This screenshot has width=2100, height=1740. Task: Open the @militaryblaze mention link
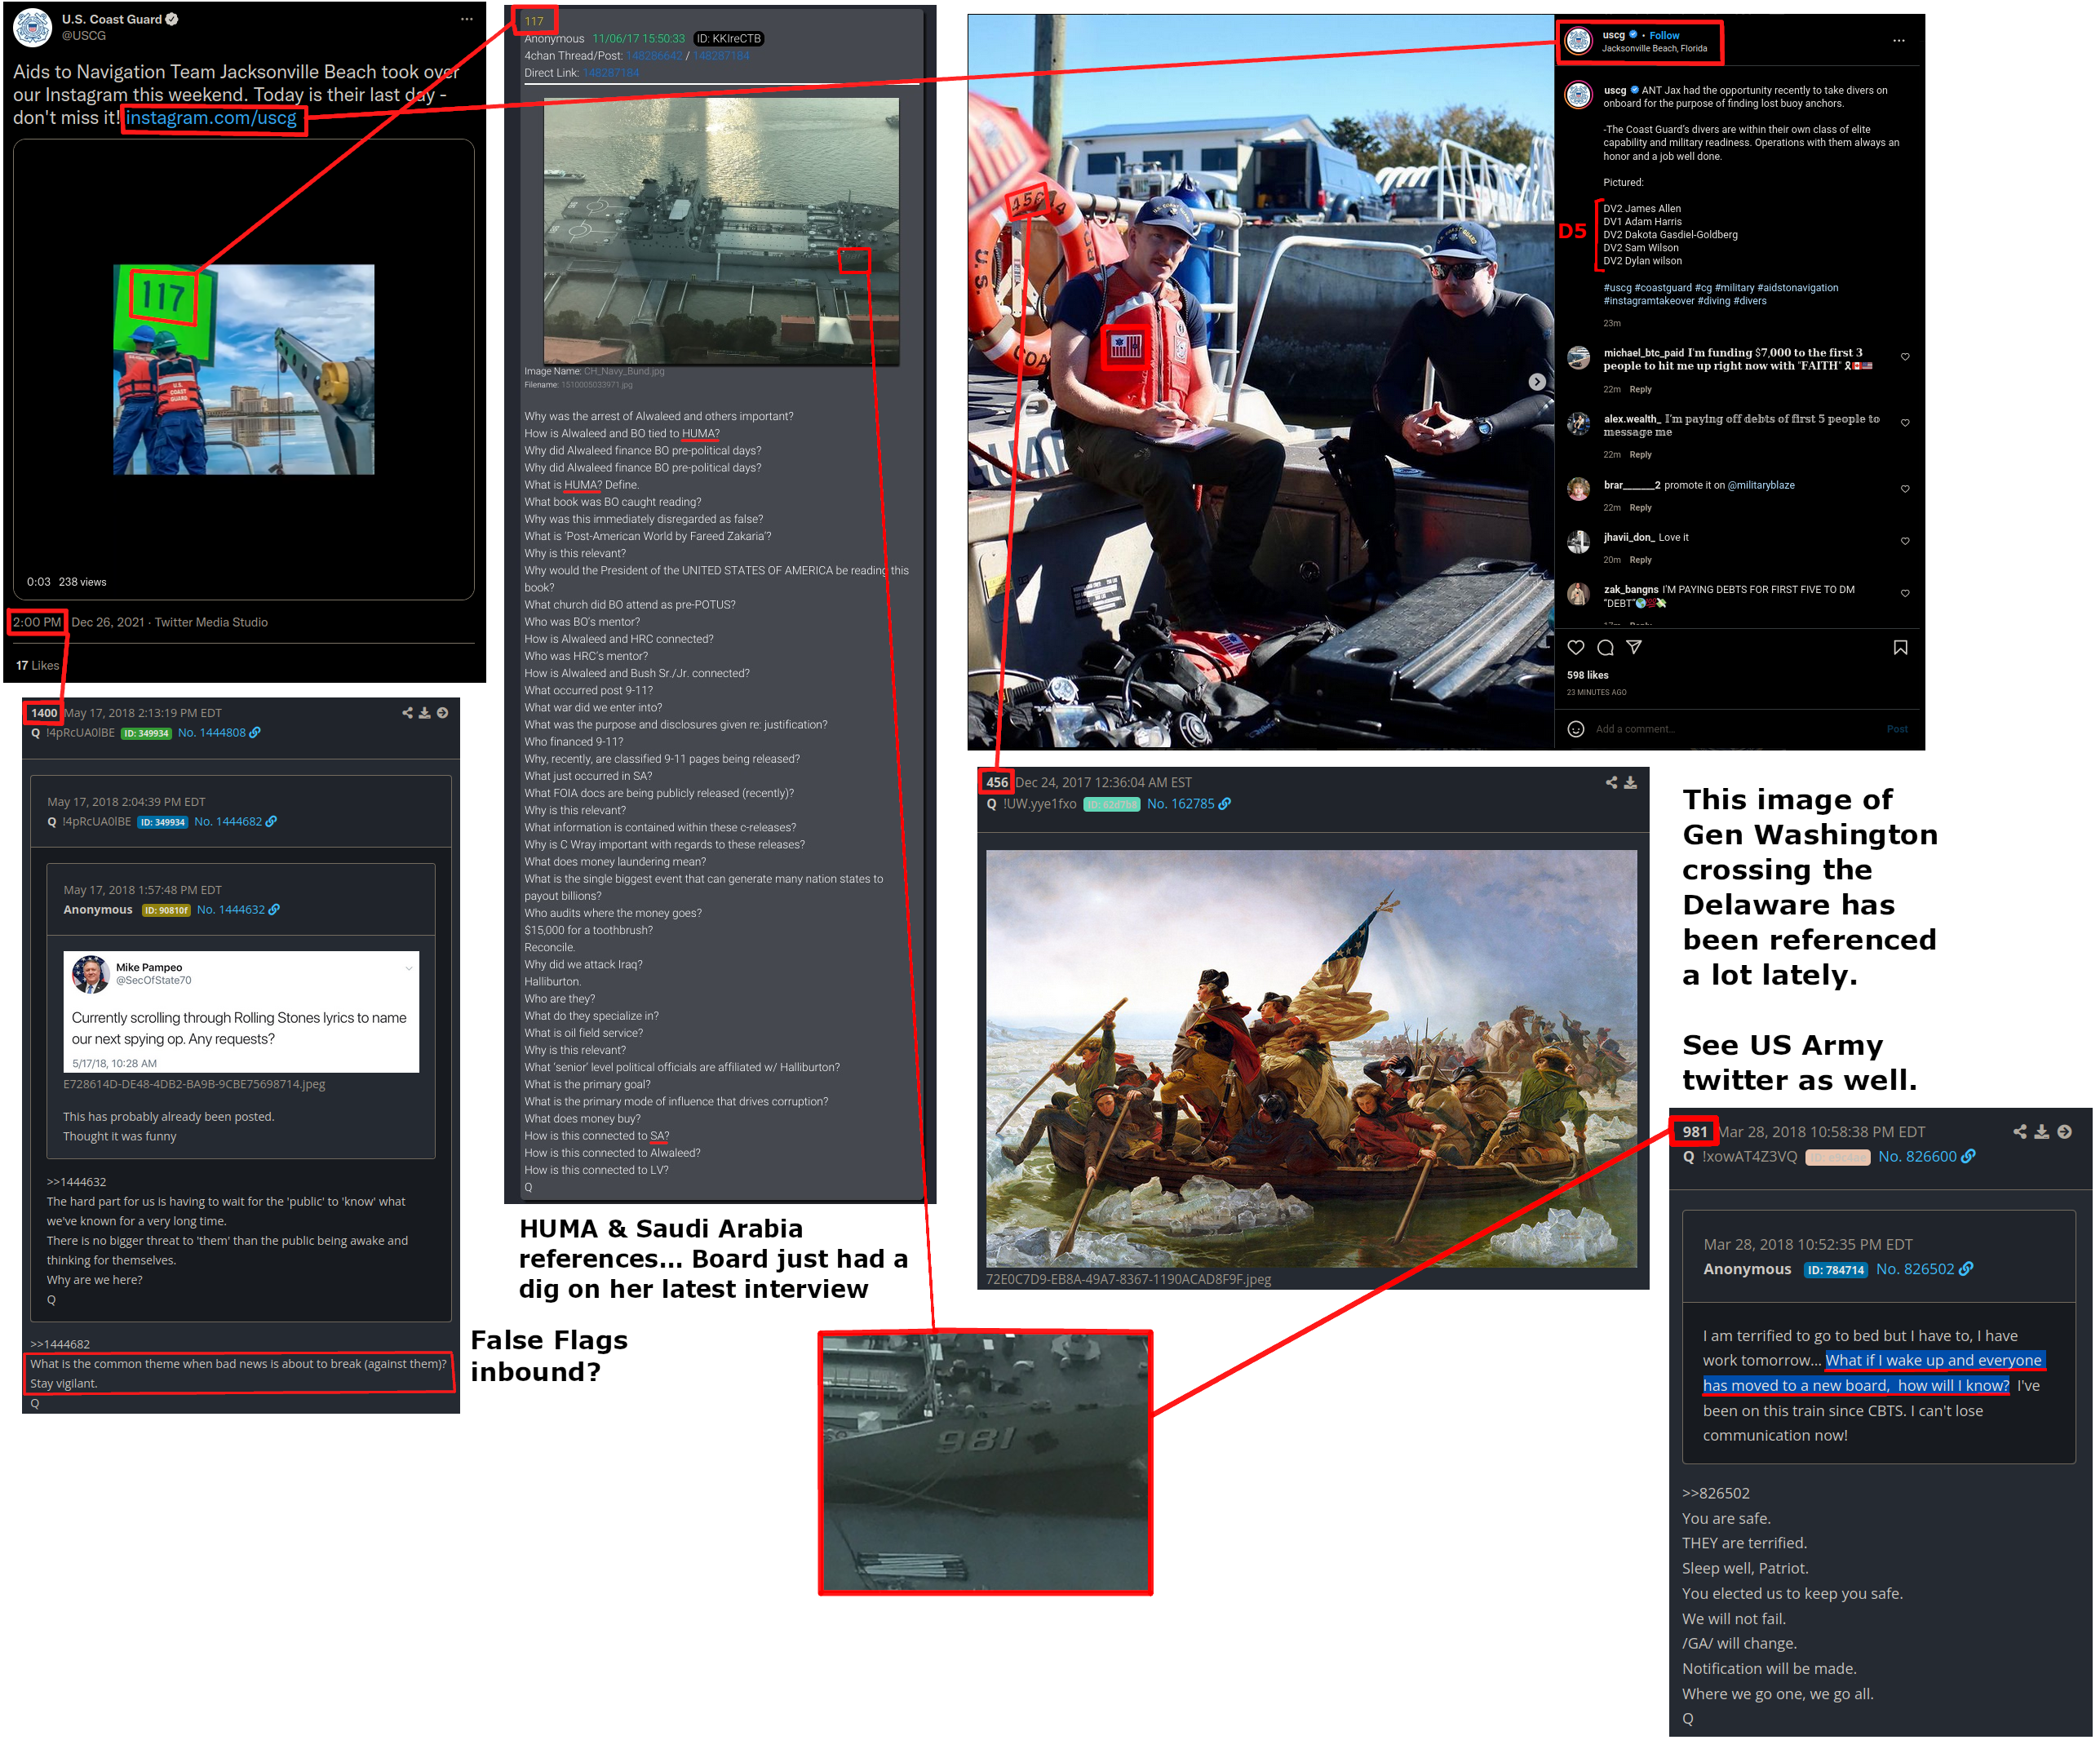(1760, 485)
